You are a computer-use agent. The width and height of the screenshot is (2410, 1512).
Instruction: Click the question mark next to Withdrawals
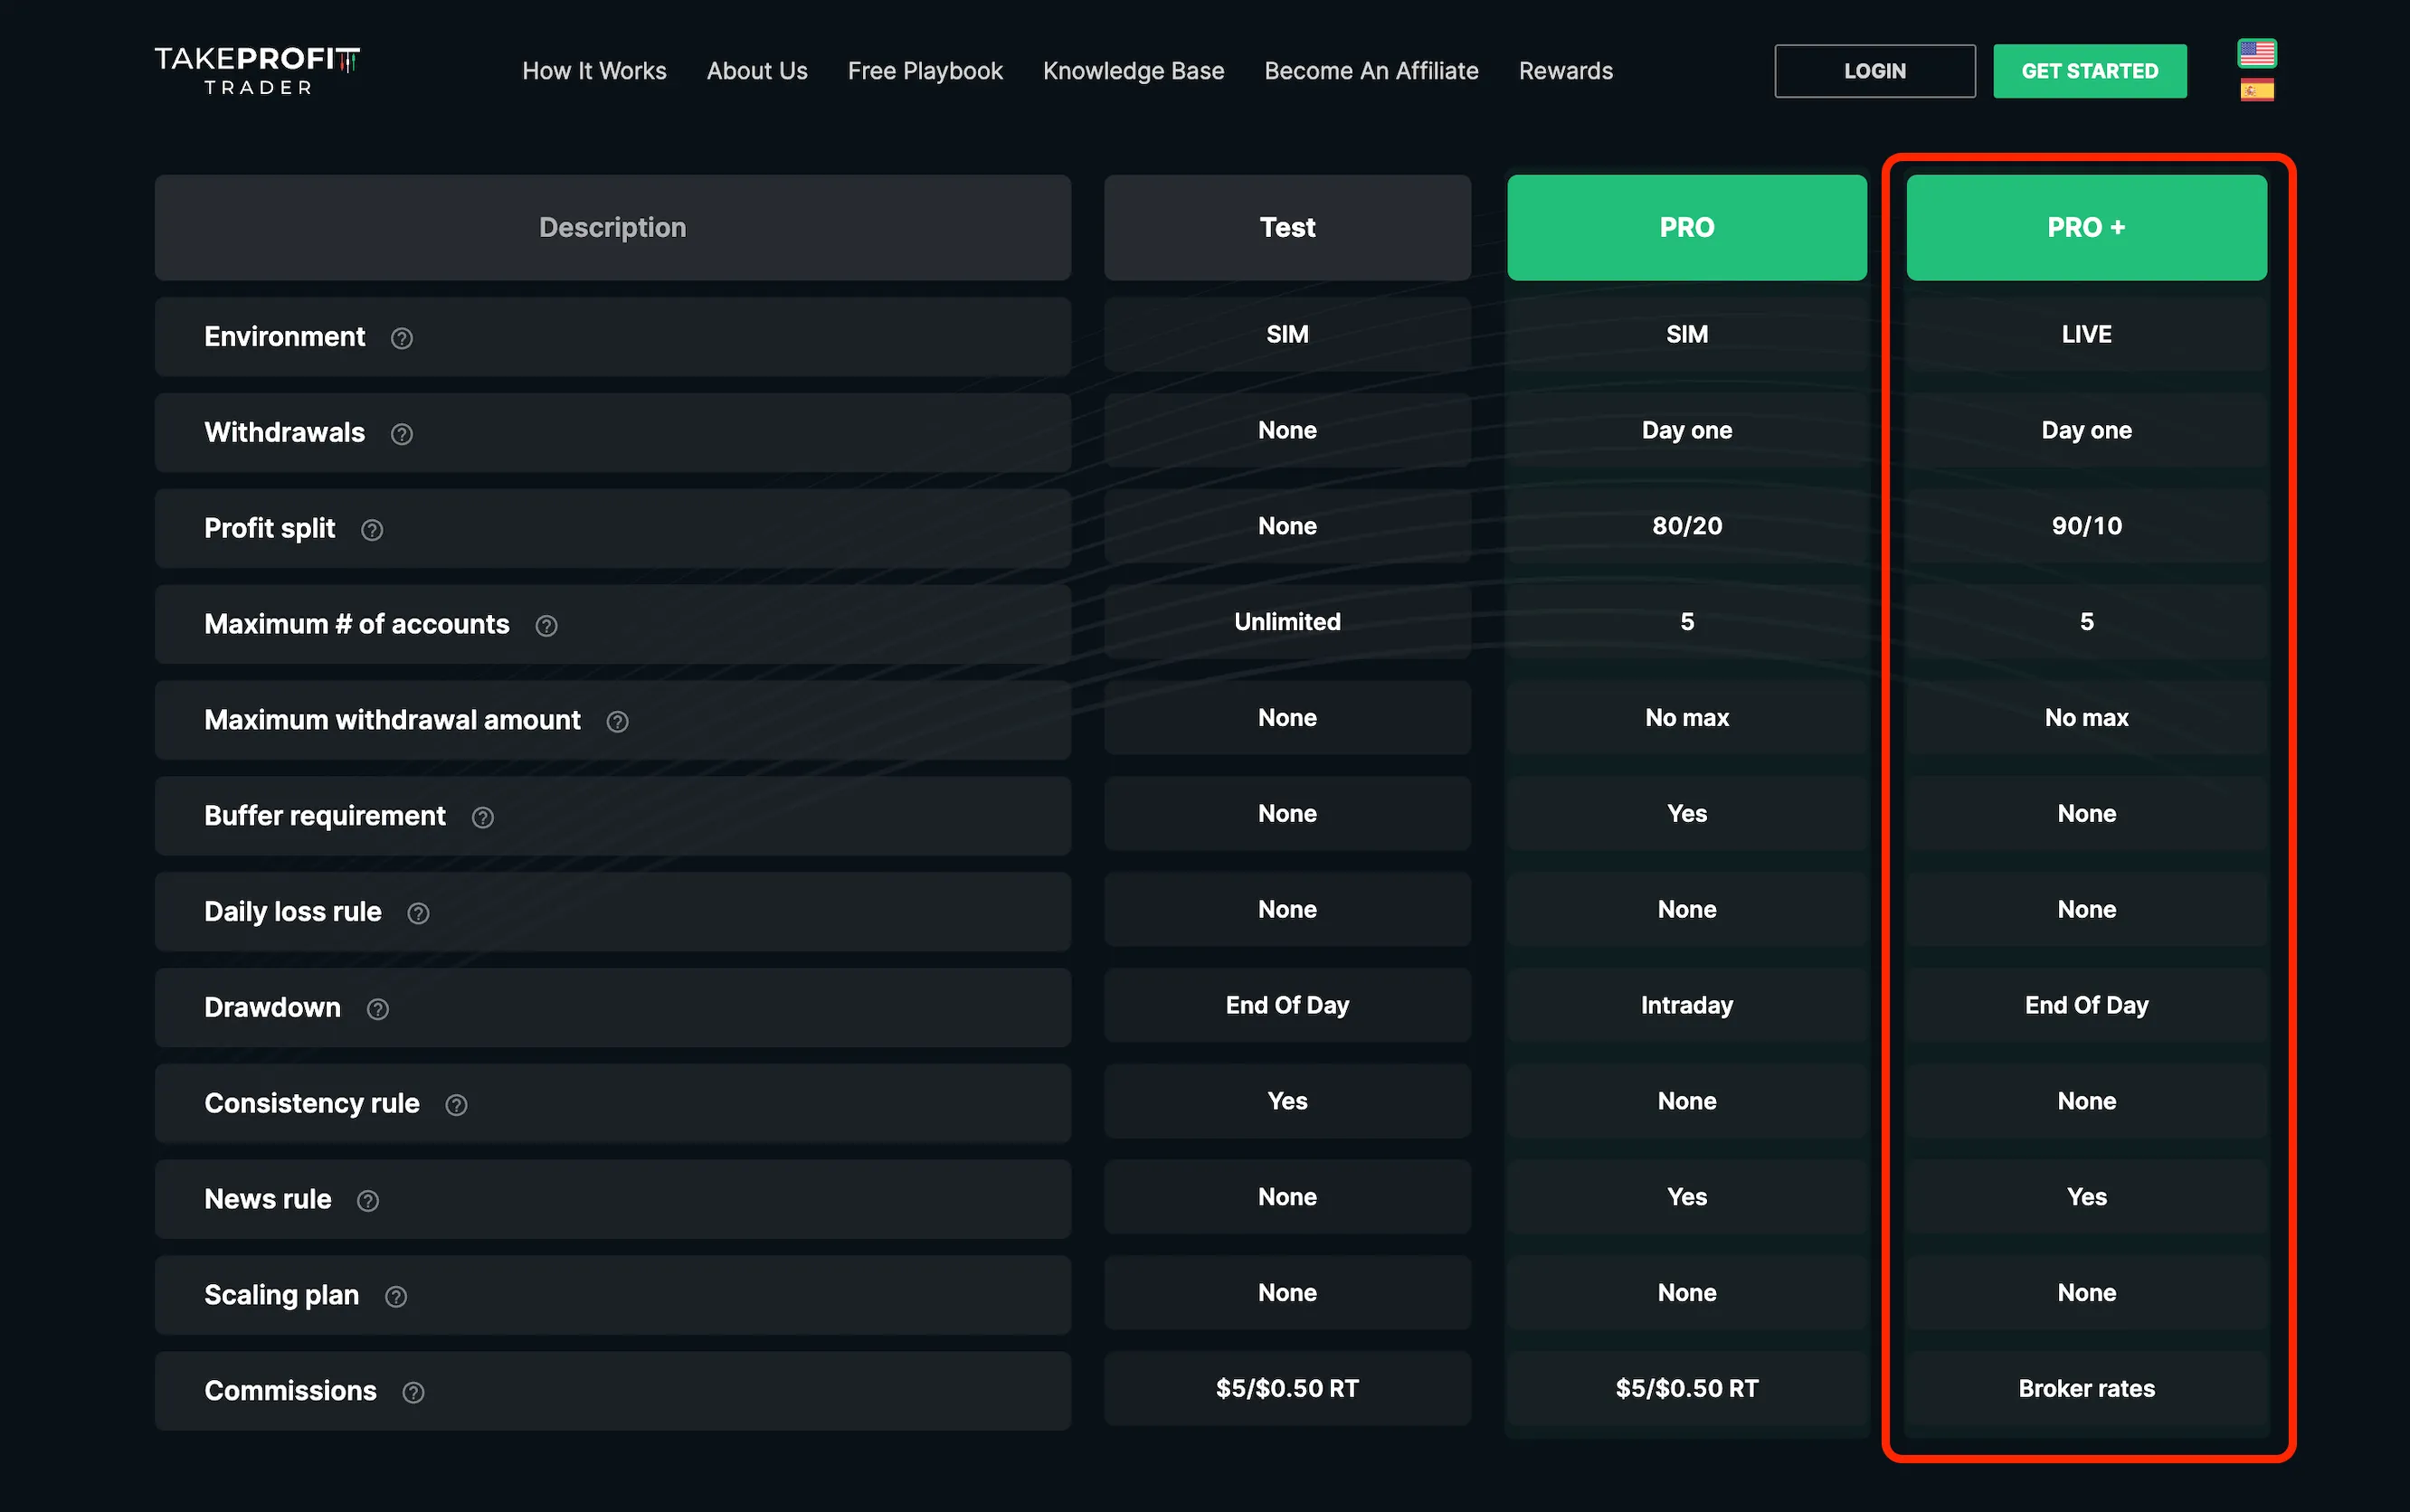[401, 434]
